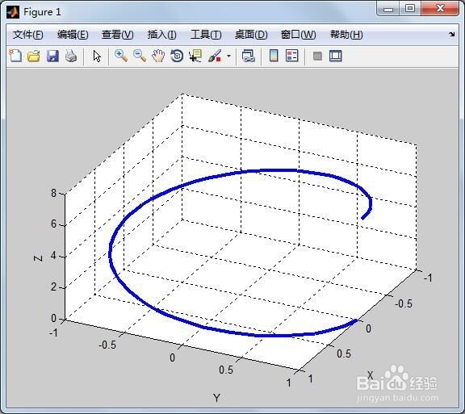Select the Pan hand tool

(x=158, y=56)
